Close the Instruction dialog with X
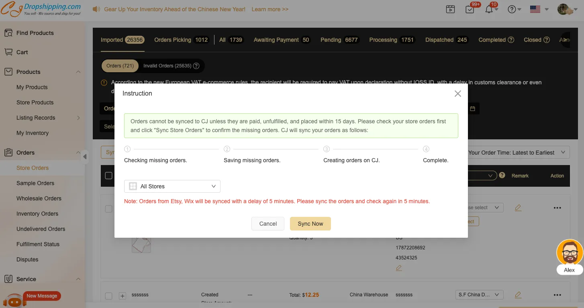584x308 pixels. point(457,94)
